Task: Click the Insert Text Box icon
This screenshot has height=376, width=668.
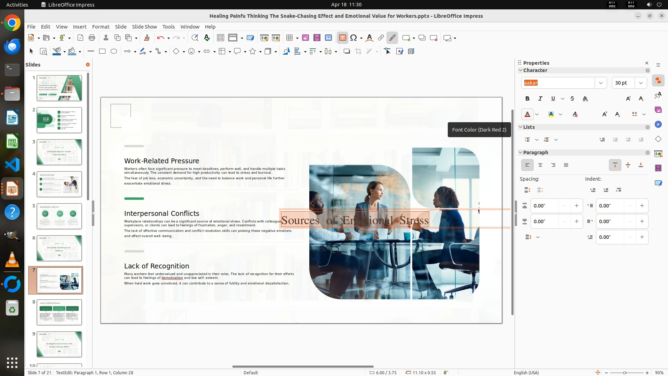Action: click(x=342, y=38)
